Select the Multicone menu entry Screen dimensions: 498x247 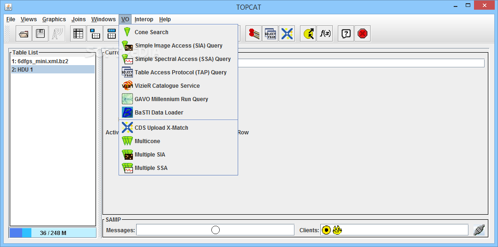tap(178, 141)
